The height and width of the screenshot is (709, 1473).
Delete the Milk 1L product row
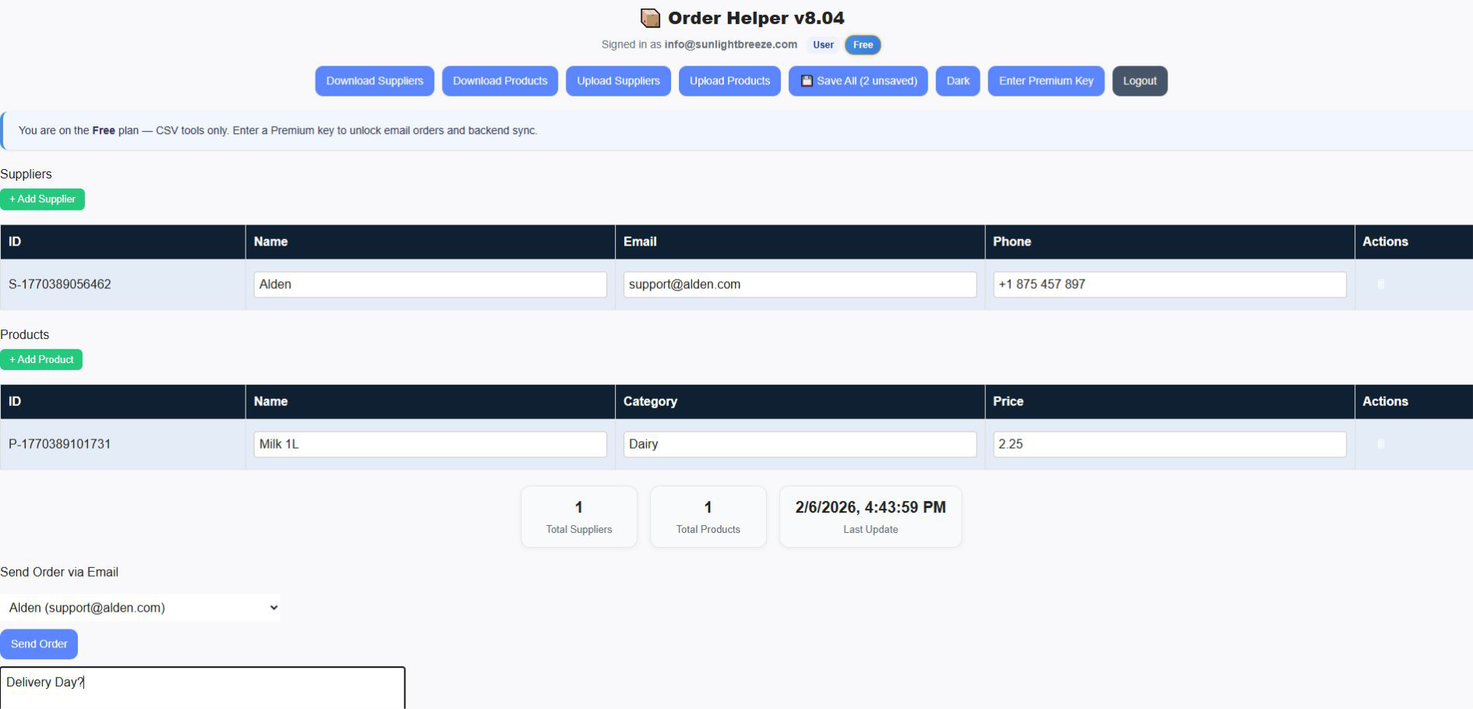1380,444
